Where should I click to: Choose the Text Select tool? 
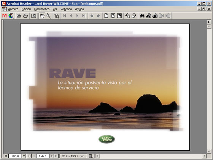point(57,16)
